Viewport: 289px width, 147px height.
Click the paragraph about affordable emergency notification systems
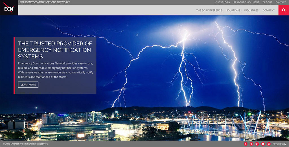56,70
